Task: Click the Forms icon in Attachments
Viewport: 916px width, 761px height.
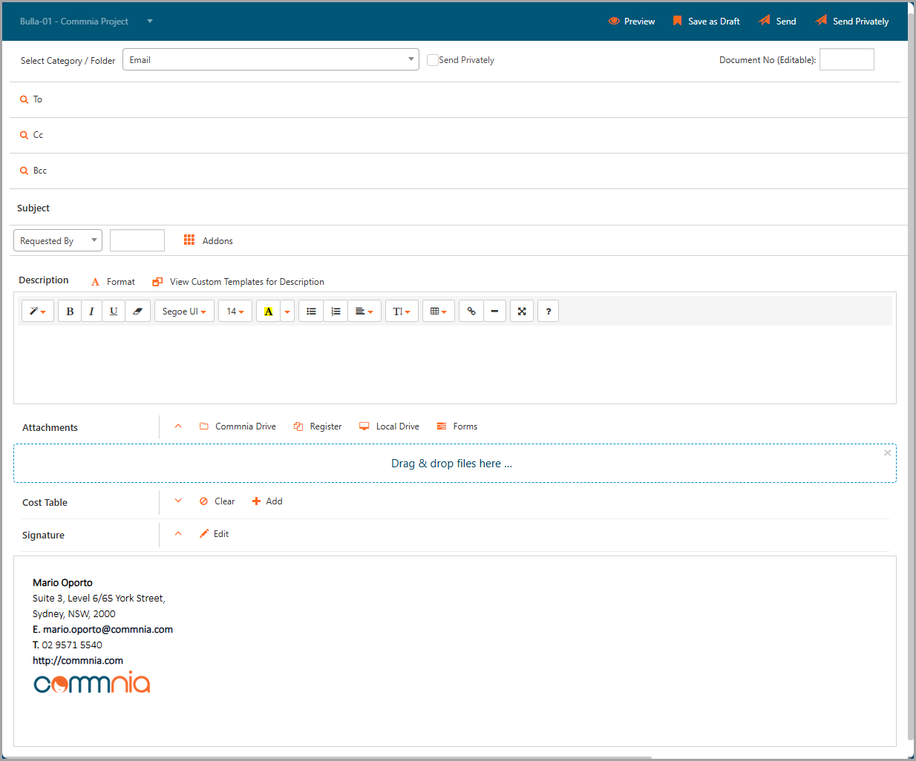Action: click(442, 426)
